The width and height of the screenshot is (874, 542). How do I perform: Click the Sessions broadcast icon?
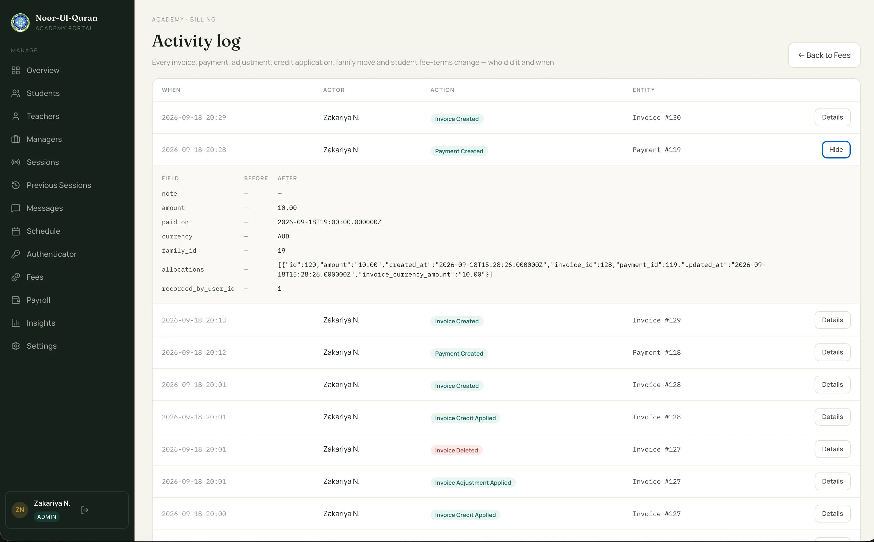[15, 162]
